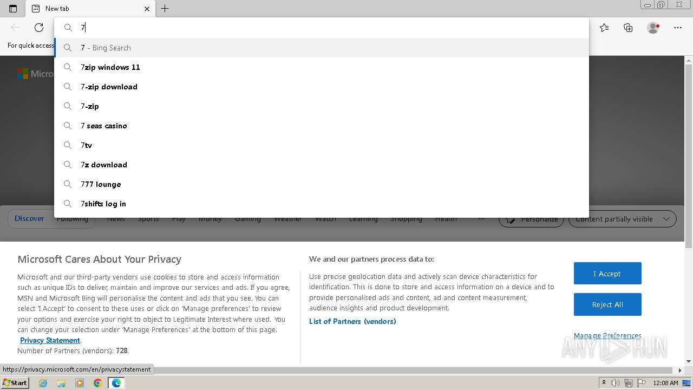Choose '7-zip download' suggestion

click(x=322, y=87)
